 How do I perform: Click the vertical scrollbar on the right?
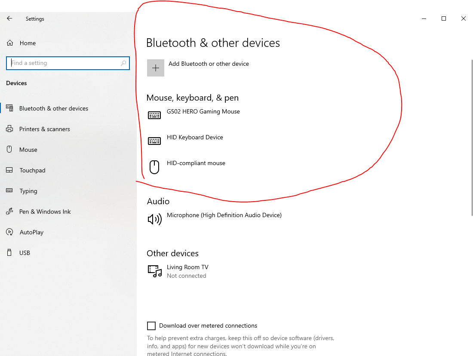[472, 138]
